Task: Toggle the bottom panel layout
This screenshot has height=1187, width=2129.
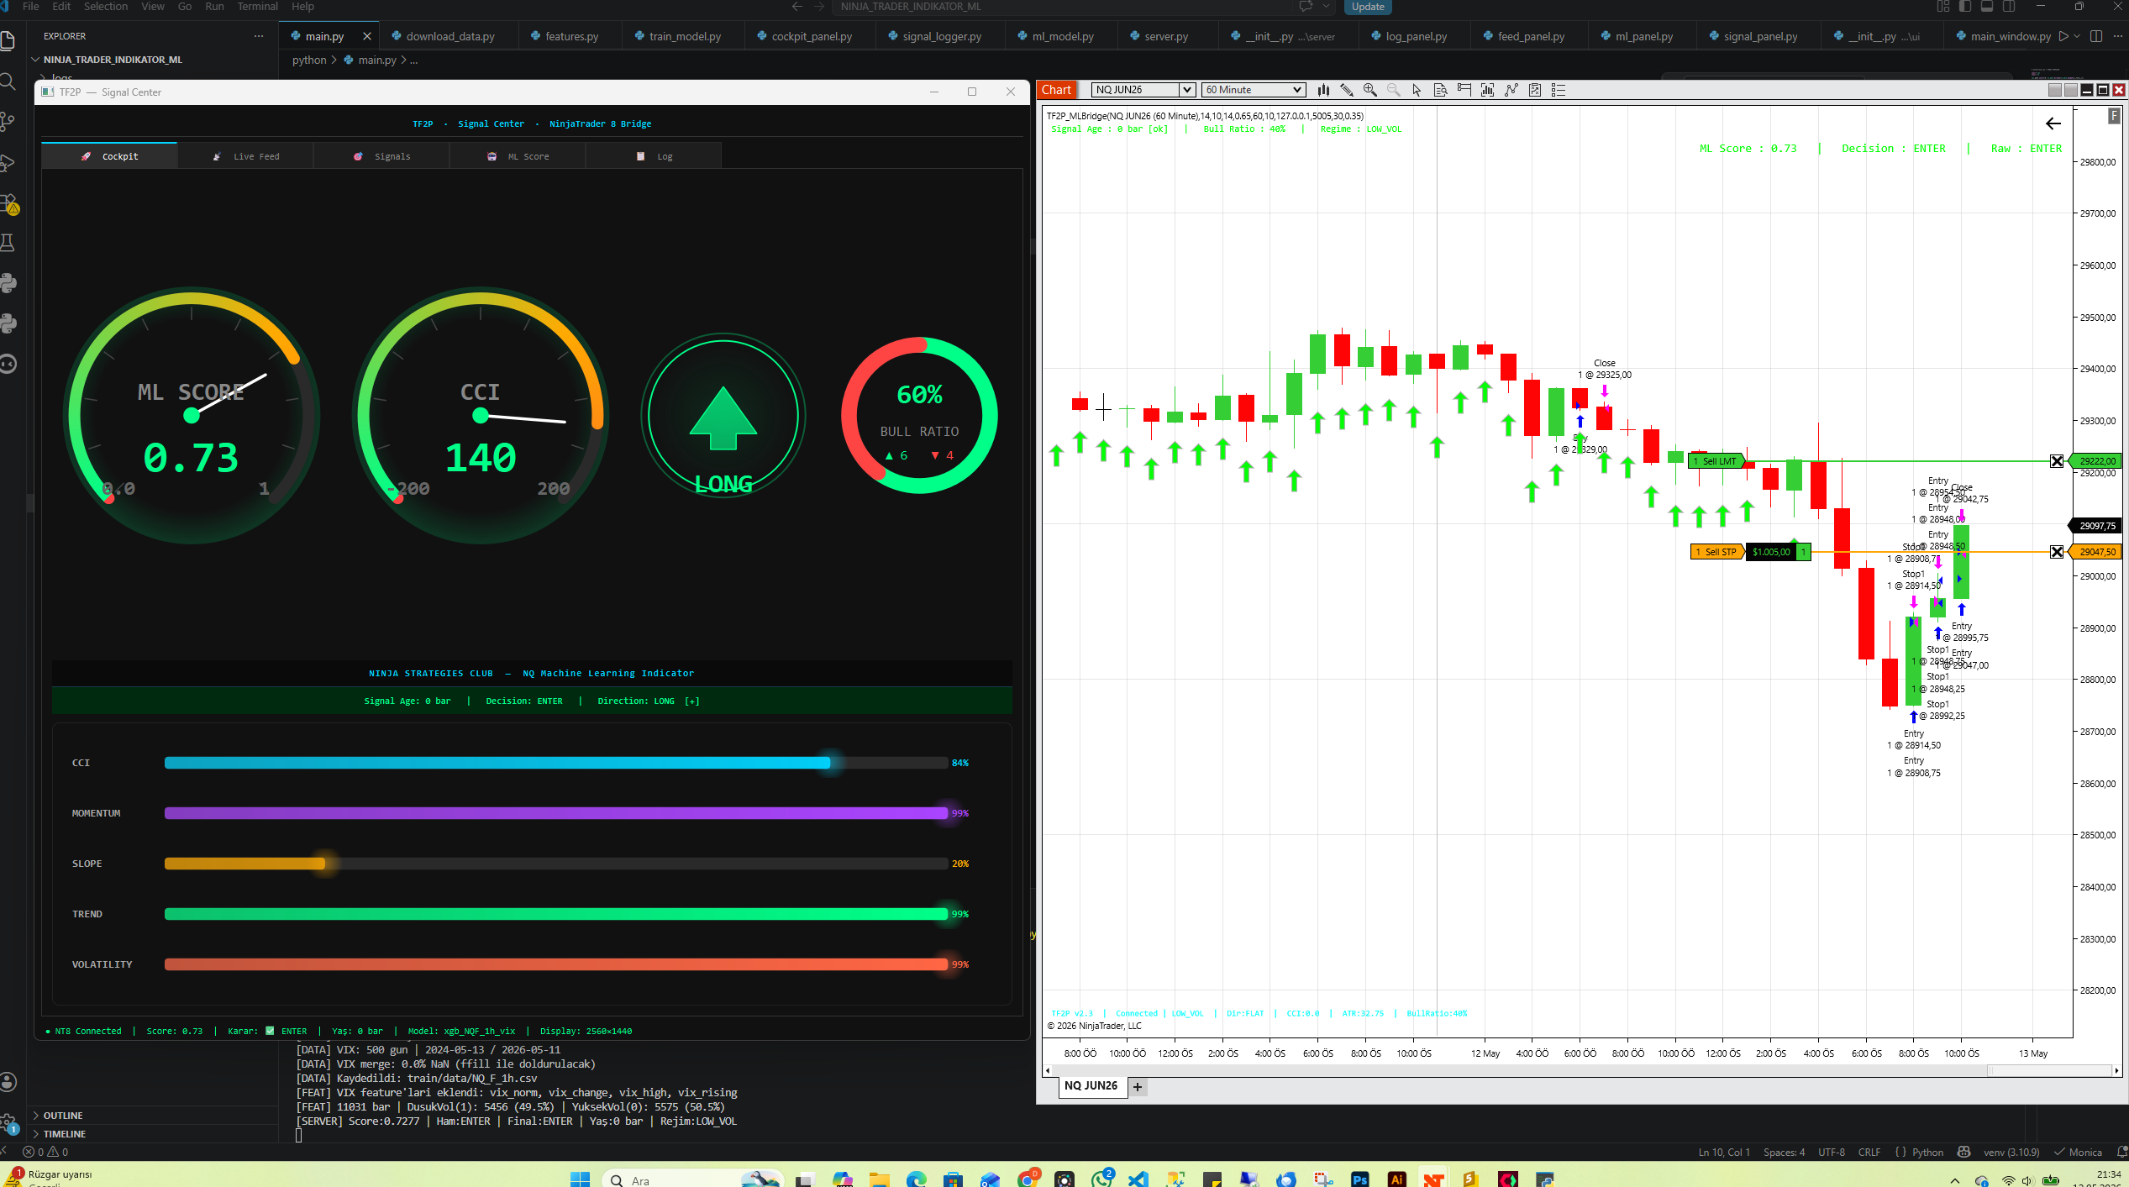Action: coord(1987,7)
